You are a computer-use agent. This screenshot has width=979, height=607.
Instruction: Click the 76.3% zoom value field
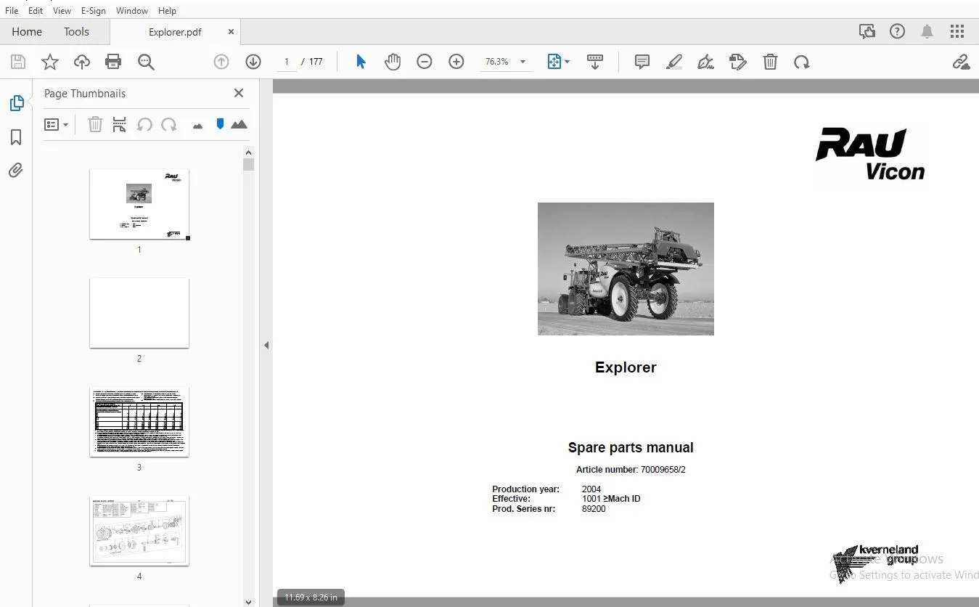tap(497, 62)
